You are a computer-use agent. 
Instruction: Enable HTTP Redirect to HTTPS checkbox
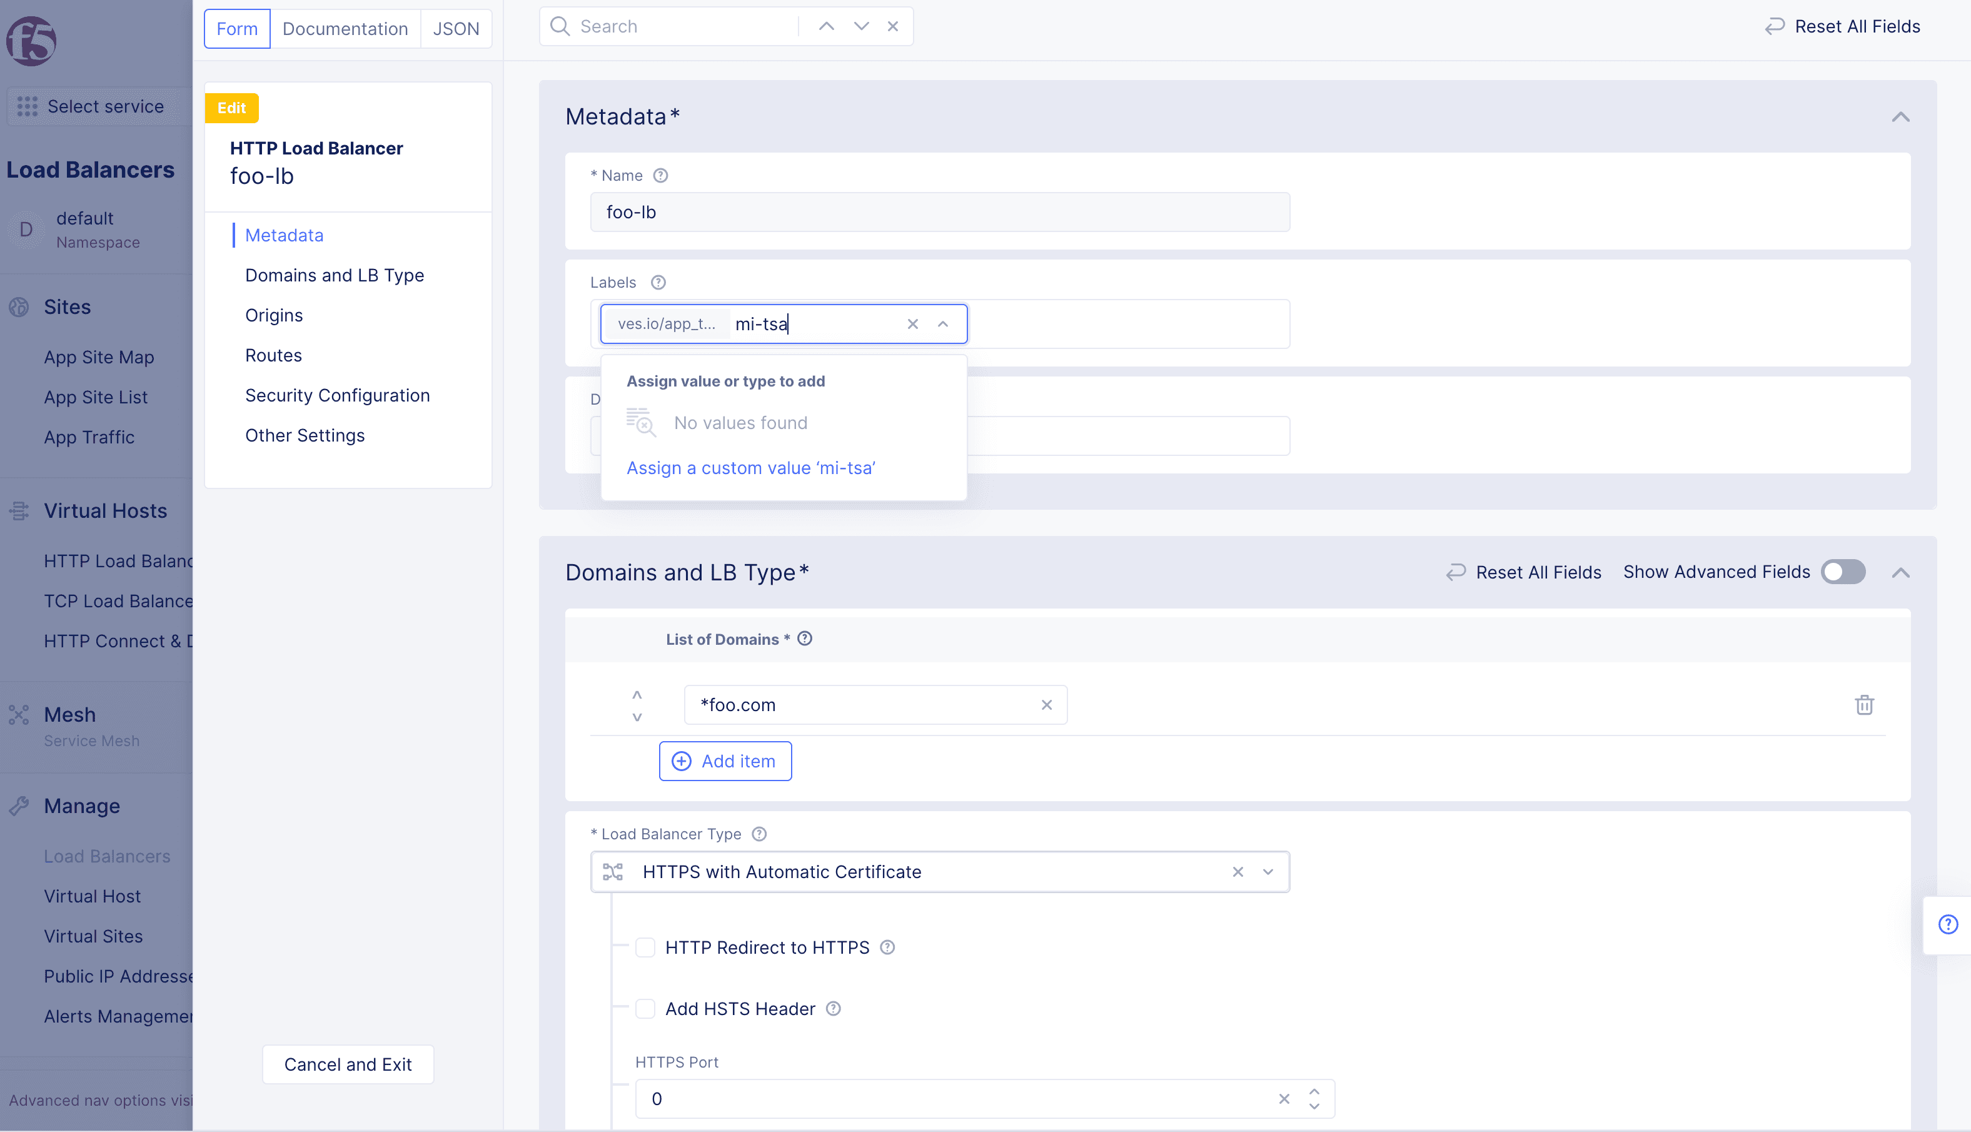point(646,946)
